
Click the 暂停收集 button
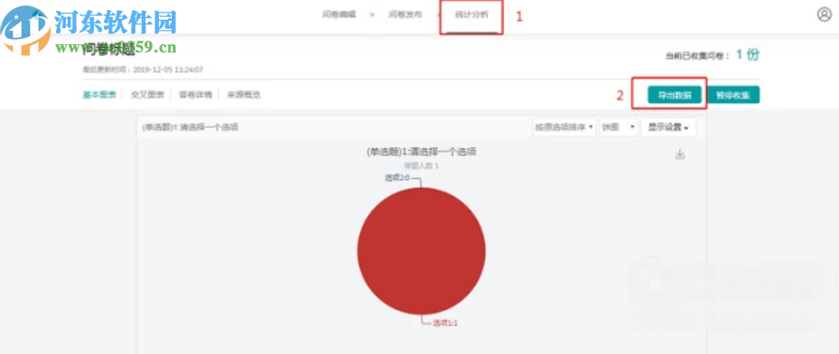pos(732,95)
